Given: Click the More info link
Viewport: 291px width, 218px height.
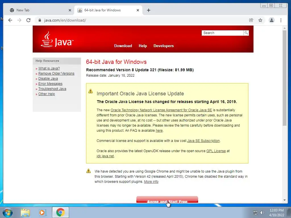Looking at the screenshot, I should [151, 182].
